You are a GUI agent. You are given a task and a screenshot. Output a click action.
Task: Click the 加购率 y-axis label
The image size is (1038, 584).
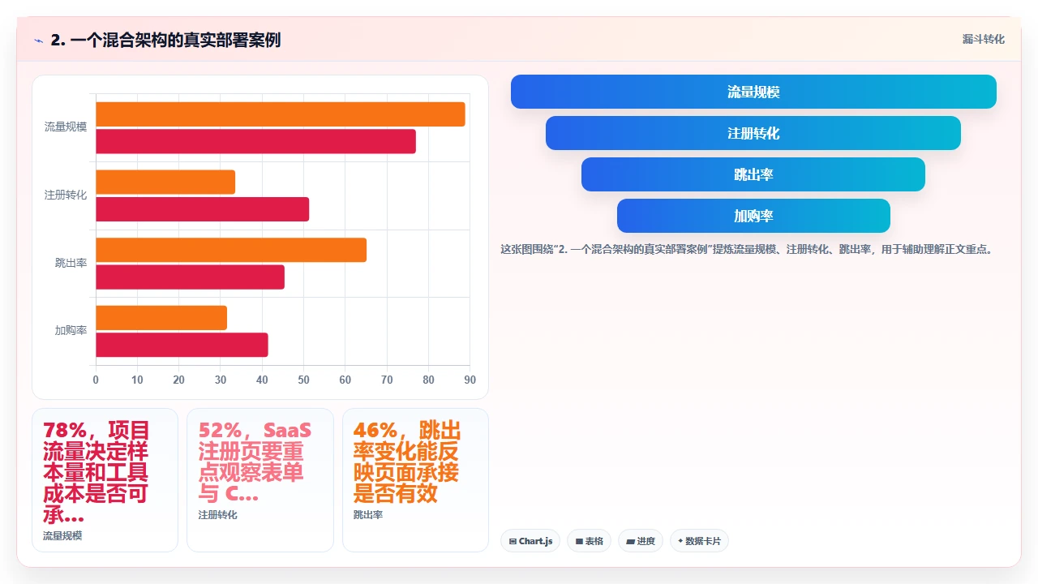coord(71,331)
